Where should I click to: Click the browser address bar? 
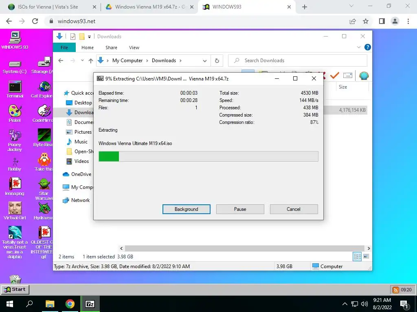pyautogui.click(x=197, y=21)
